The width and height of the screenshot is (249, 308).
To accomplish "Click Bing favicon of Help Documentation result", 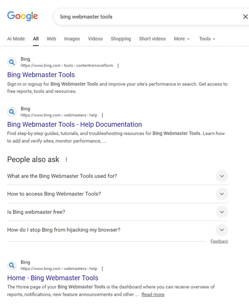I will [12, 112].
